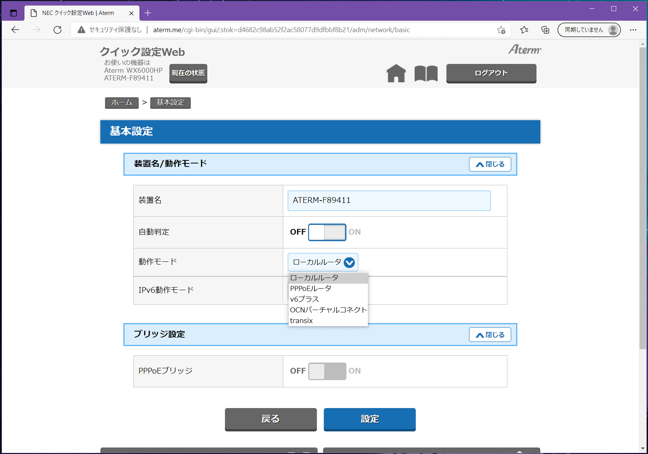The image size is (648, 454).
Task: Select OCNバーチャルコネクト option
Action: [328, 310]
